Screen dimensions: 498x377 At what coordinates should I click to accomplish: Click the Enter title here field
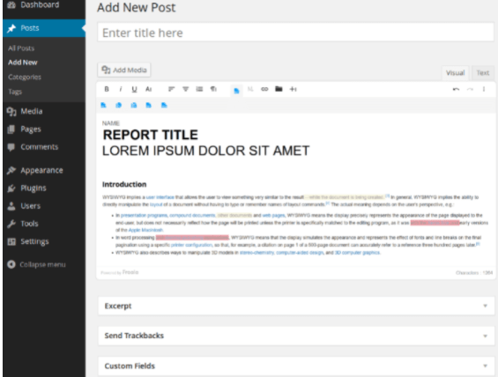click(295, 32)
